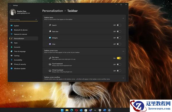Turn on the Touch keyboard toggle
This screenshot has width=172, height=112.
[x=119, y=64]
